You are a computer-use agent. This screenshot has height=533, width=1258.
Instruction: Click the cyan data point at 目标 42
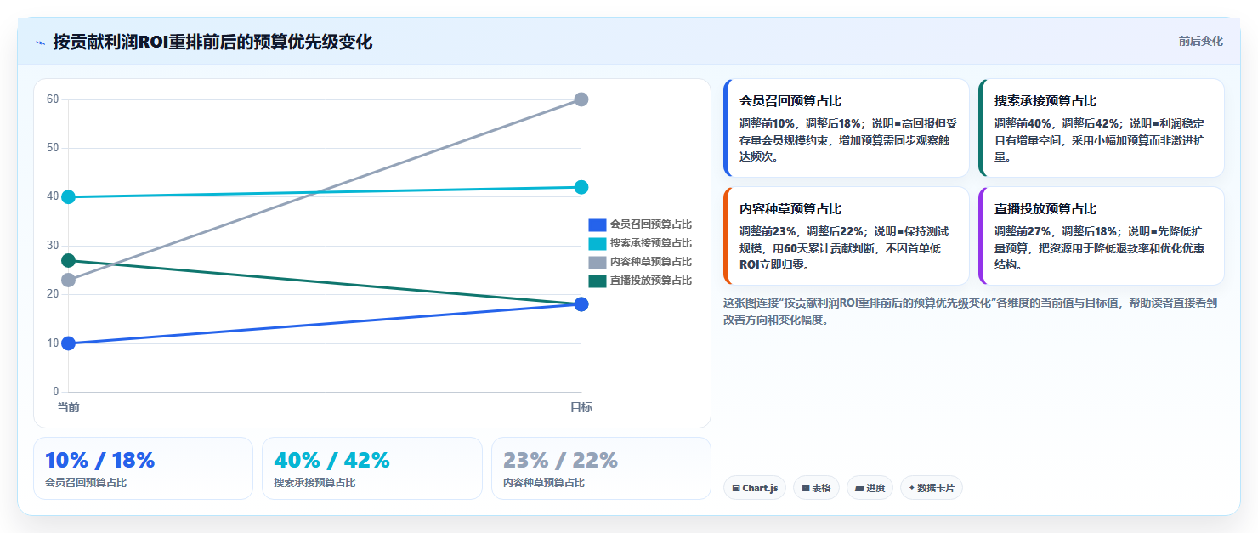click(581, 187)
